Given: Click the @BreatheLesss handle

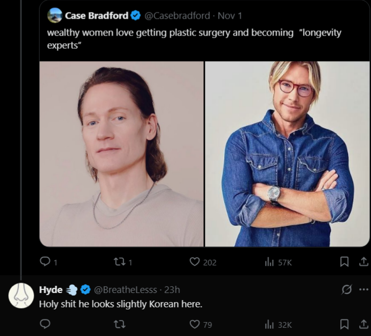Looking at the screenshot, I should pos(125,290).
